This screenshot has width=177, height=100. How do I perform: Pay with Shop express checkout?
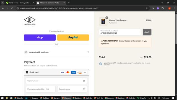point(40,37)
